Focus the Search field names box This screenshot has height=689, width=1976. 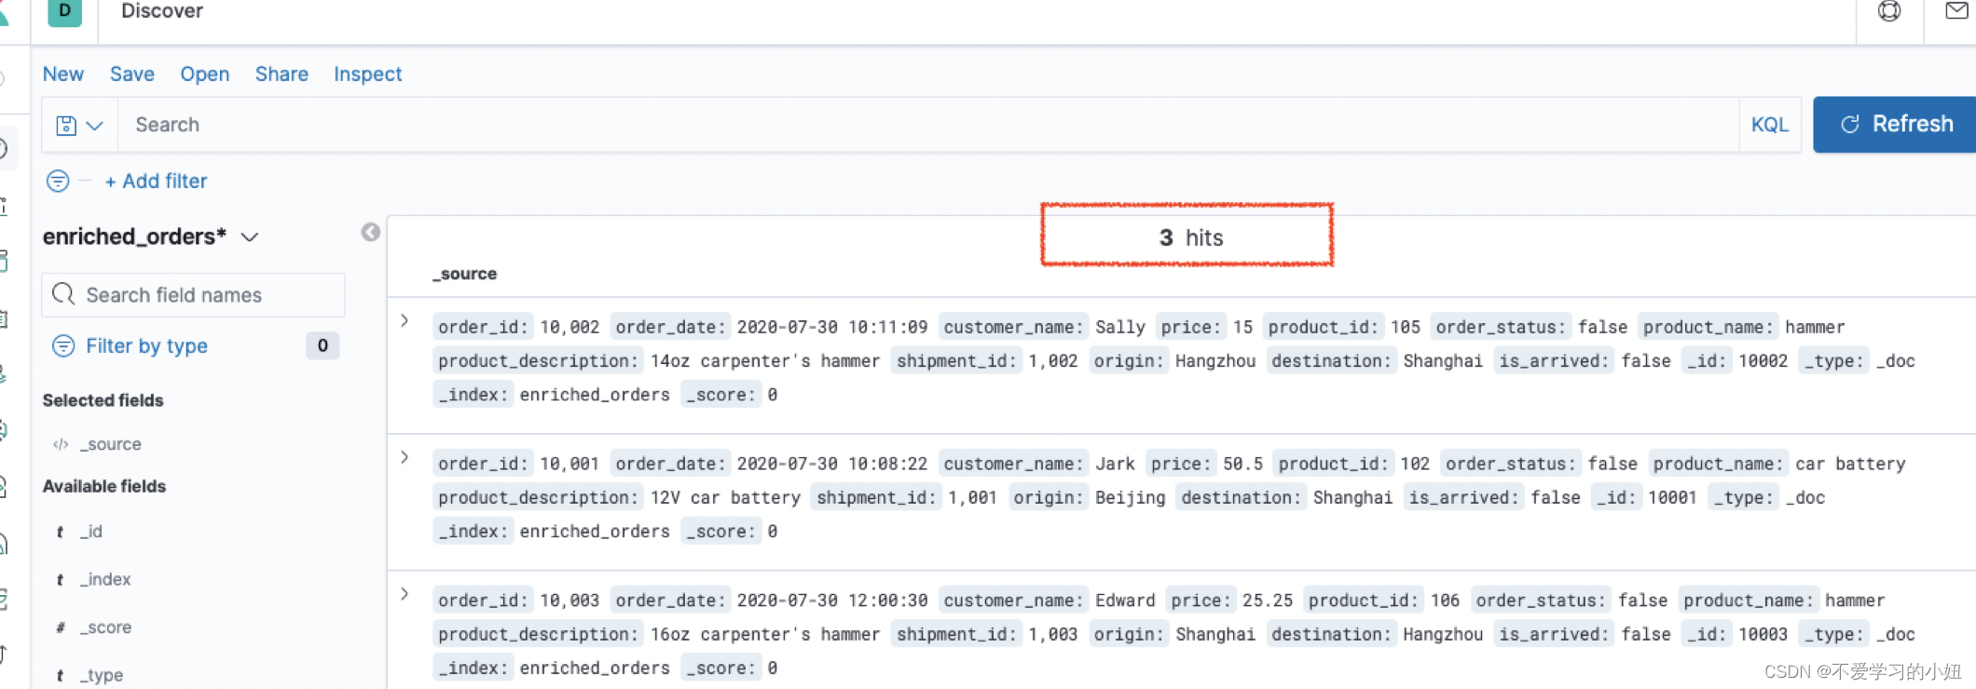[x=193, y=294]
